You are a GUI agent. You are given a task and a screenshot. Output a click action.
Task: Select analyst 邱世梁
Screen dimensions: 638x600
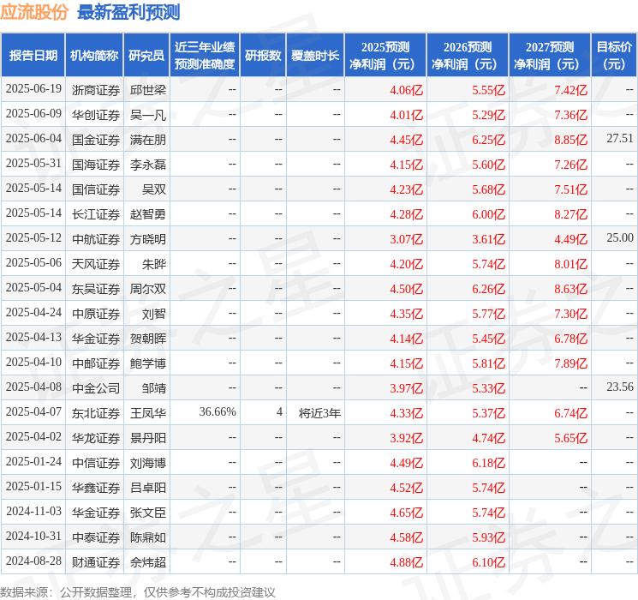pos(148,90)
